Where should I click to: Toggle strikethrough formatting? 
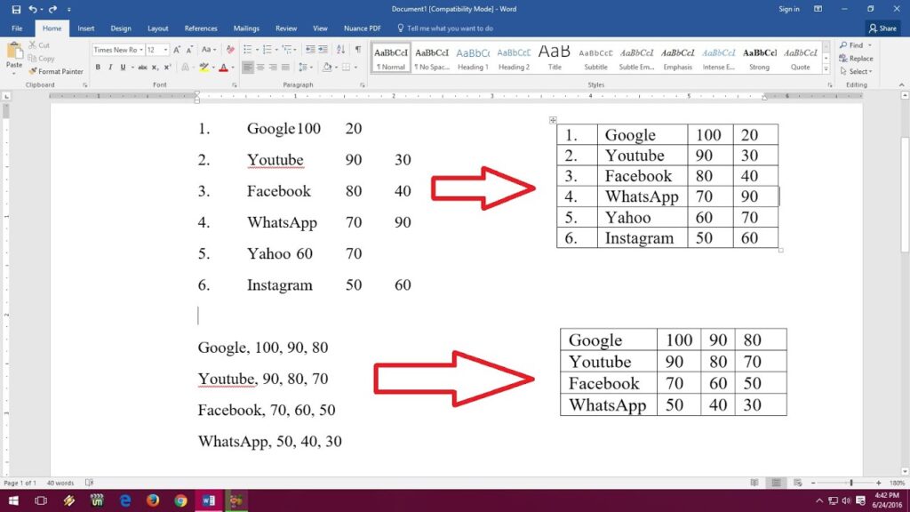coord(143,67)
